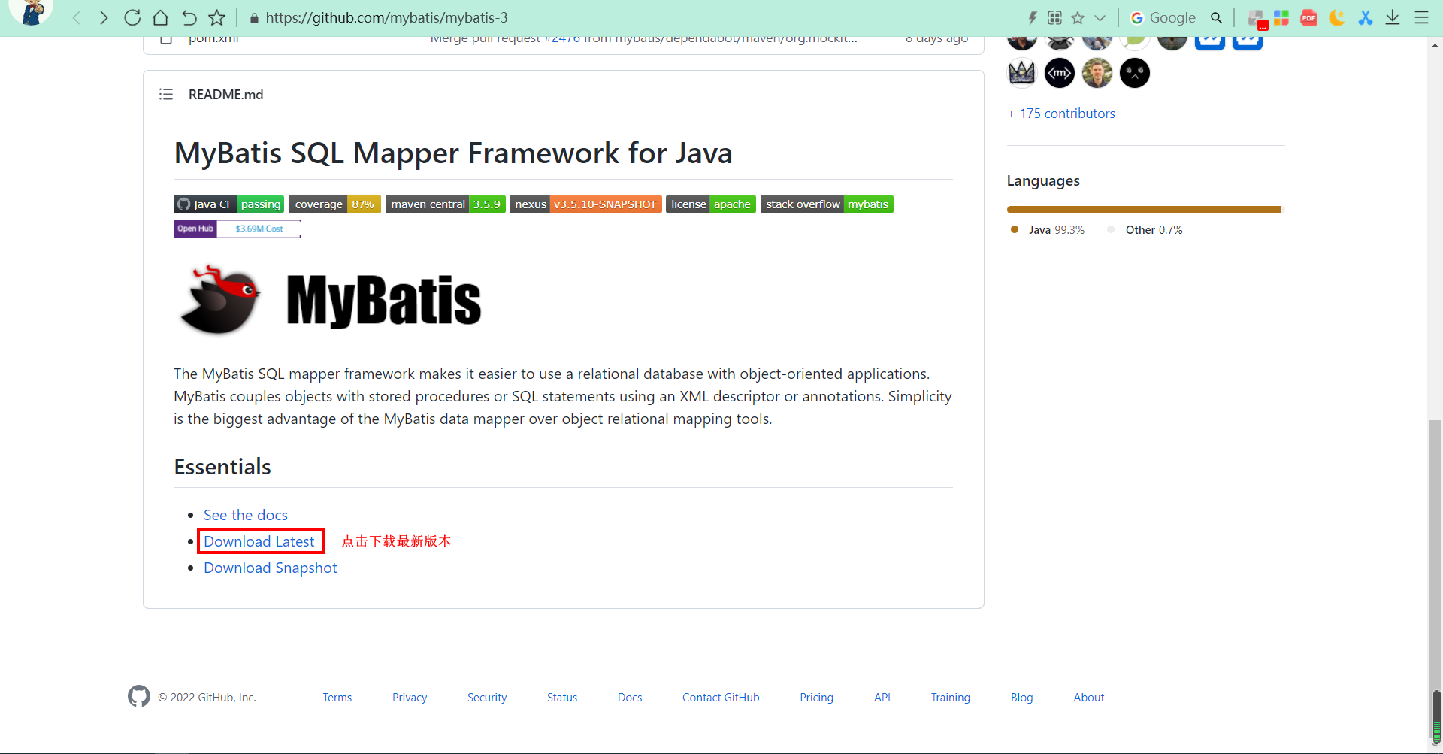Open the scissors screenshot tool
This screenshot has width=1443, height=754.
tap(1366, 17)
